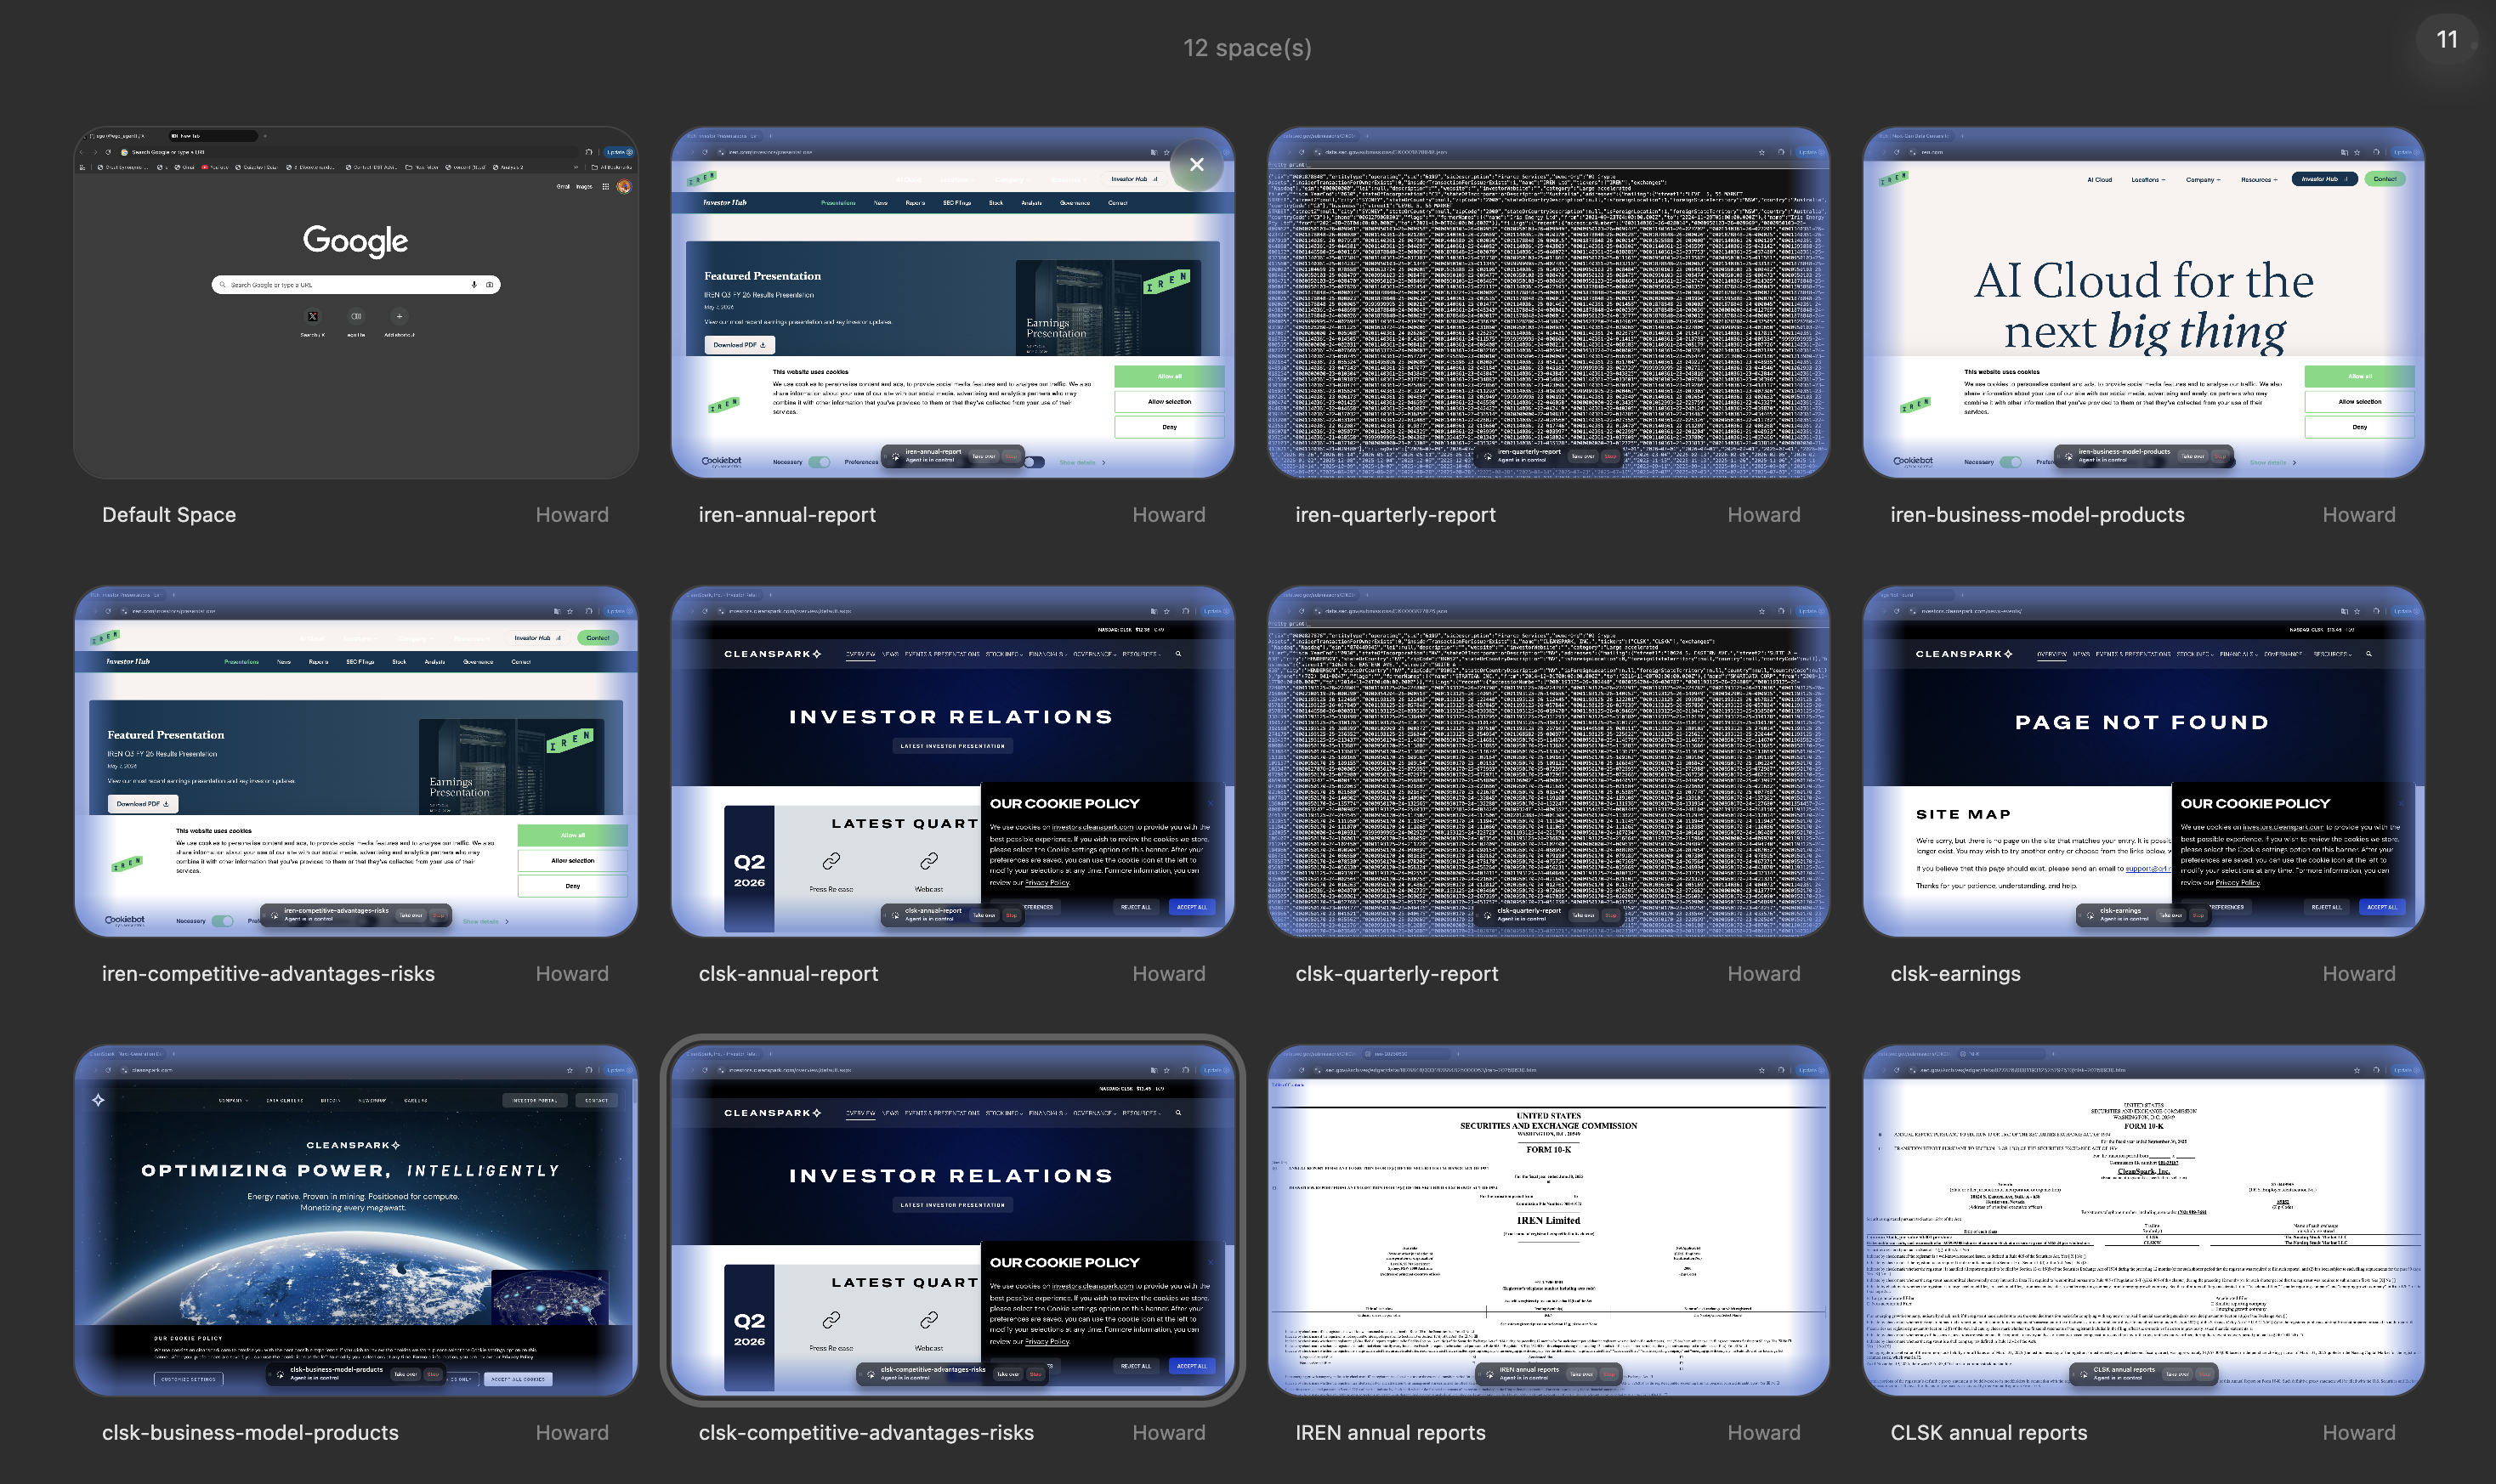Select the clsk-quarterly-report space thumbnail
The width and height of the screenshot is (2496, 1484).
coord(1548,761)
